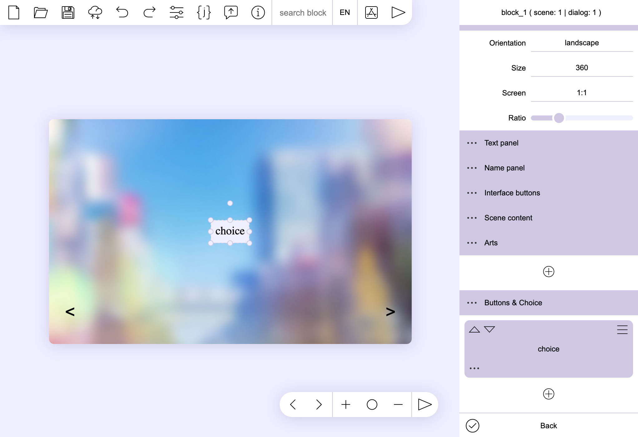Open the choice item hamburger menu
Screen dimensions: 638x437
pos(622,330)
